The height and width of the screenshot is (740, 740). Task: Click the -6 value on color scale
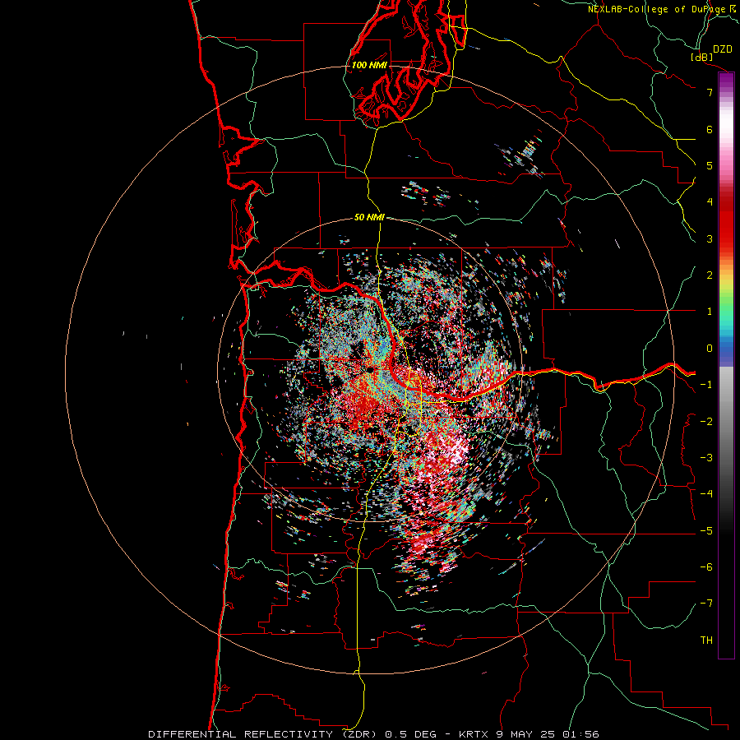(x=706, y=567)
